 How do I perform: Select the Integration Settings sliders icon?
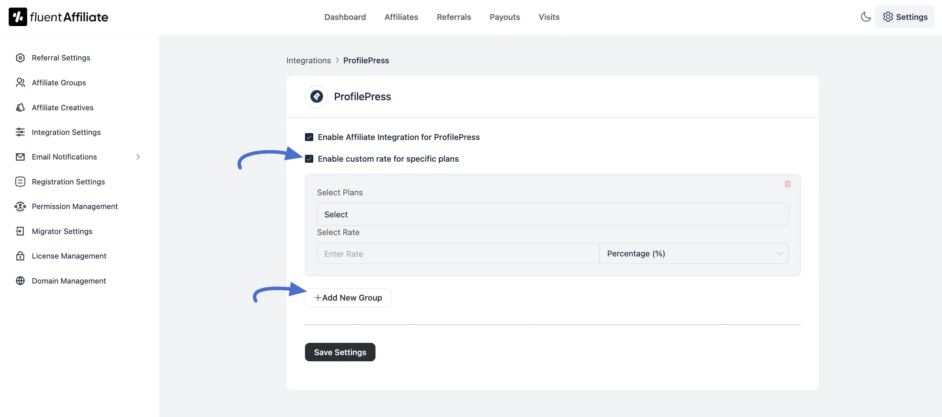(20, 132)
